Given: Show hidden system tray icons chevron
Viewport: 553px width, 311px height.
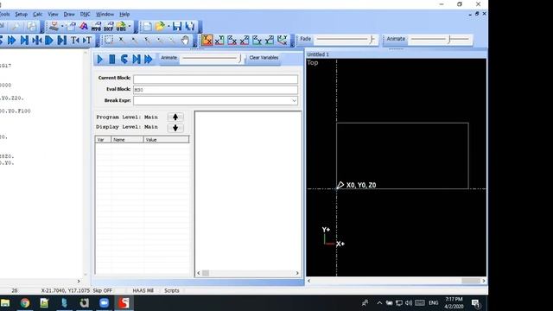Looking at the screenshot, I should point(379,303).
